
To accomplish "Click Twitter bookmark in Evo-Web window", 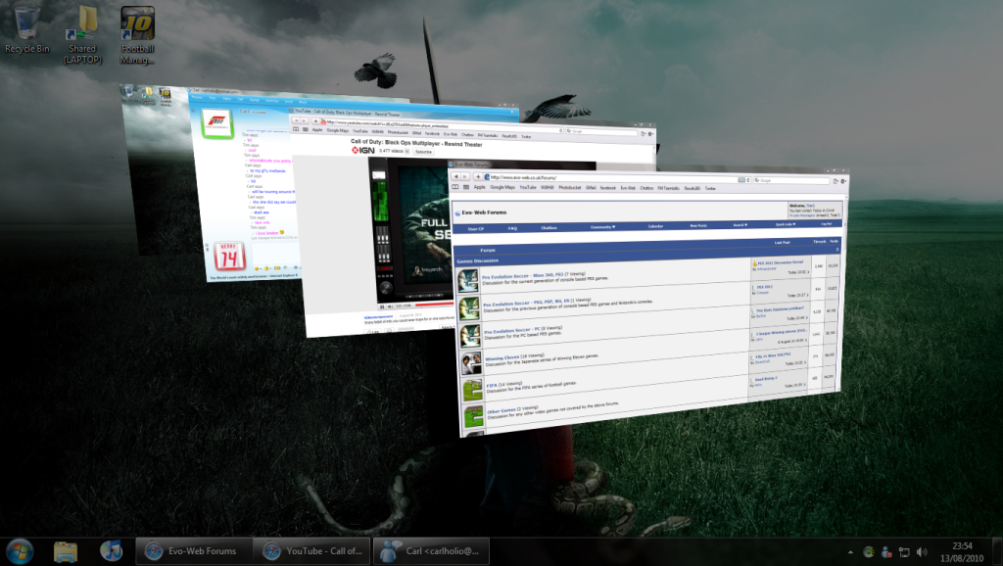I will [710, 188].
